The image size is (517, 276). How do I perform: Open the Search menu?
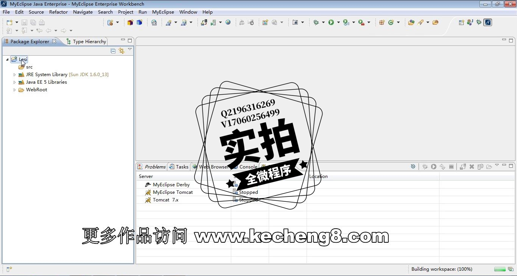105,12
